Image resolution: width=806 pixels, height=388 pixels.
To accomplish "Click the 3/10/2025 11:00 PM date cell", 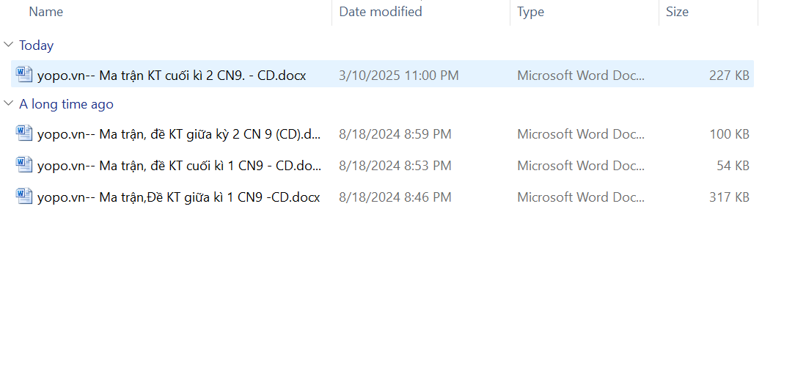I will click(398, 75).
